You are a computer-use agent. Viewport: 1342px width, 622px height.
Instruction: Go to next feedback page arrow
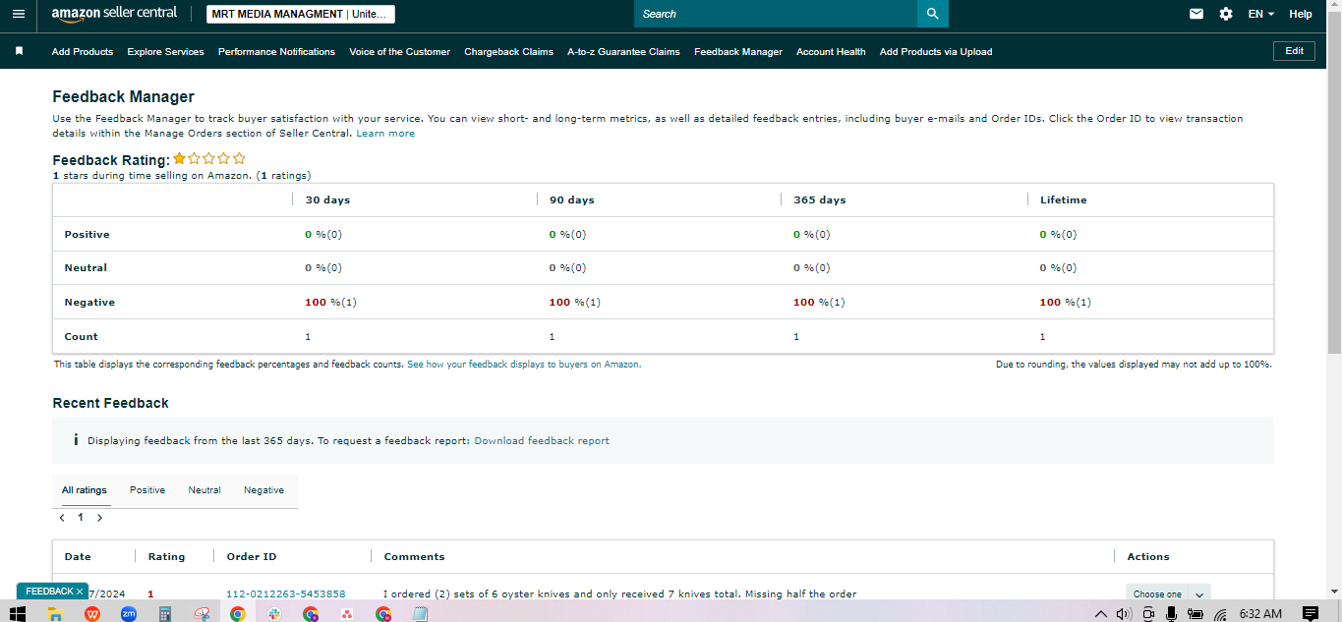pos(99,517)
